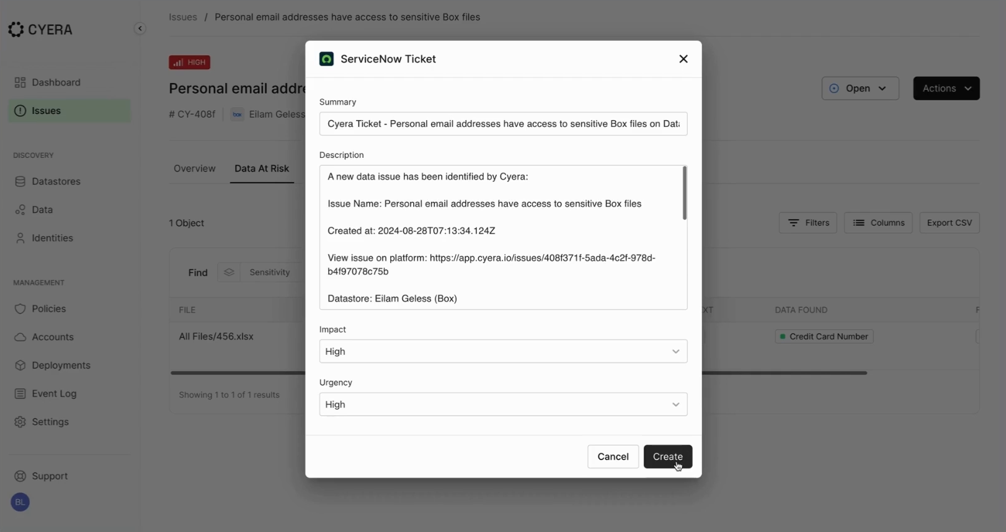This screenshot has width=1006, height=532.
Task: Click the Policies shield icon
Action: [x=20, y=308]
